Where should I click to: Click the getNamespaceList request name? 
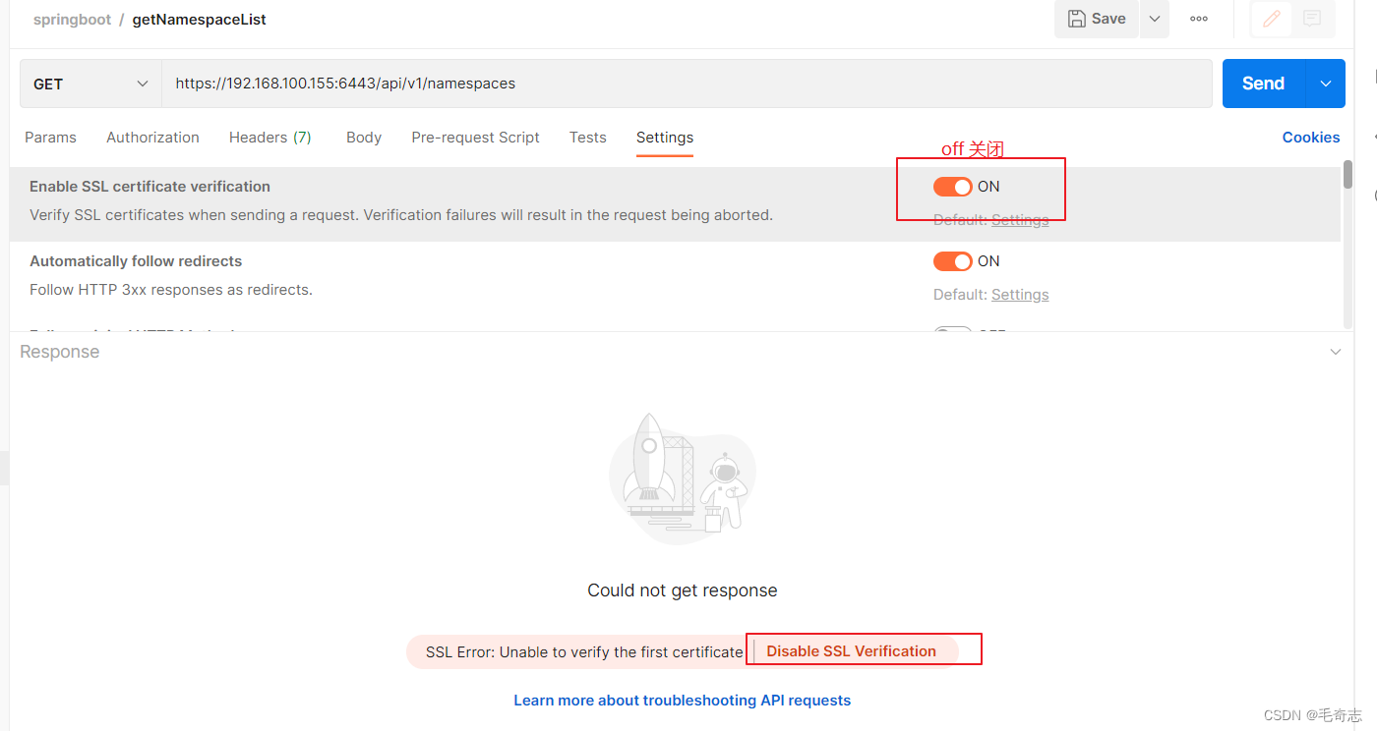(200, 20)
